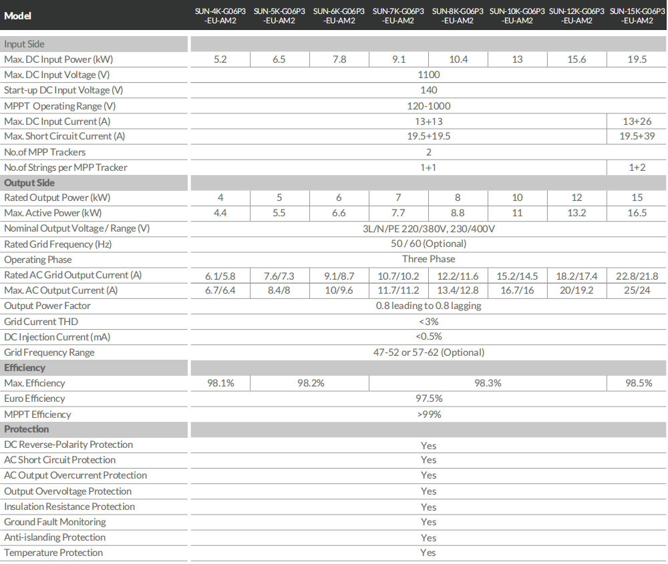The width and height of the screenshot is (668, 564).
Task: Click 19.5 in the Max. DC Input Power row
Action: coord(637,59)
